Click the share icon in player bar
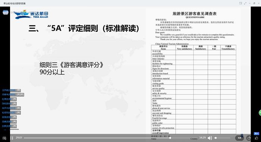 coord(249,138)
